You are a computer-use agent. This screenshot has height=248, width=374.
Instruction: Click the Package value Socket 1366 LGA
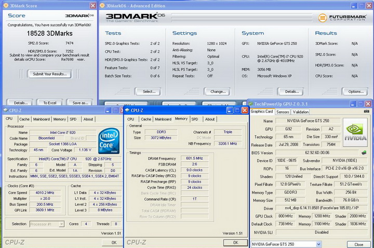point(63,144)
